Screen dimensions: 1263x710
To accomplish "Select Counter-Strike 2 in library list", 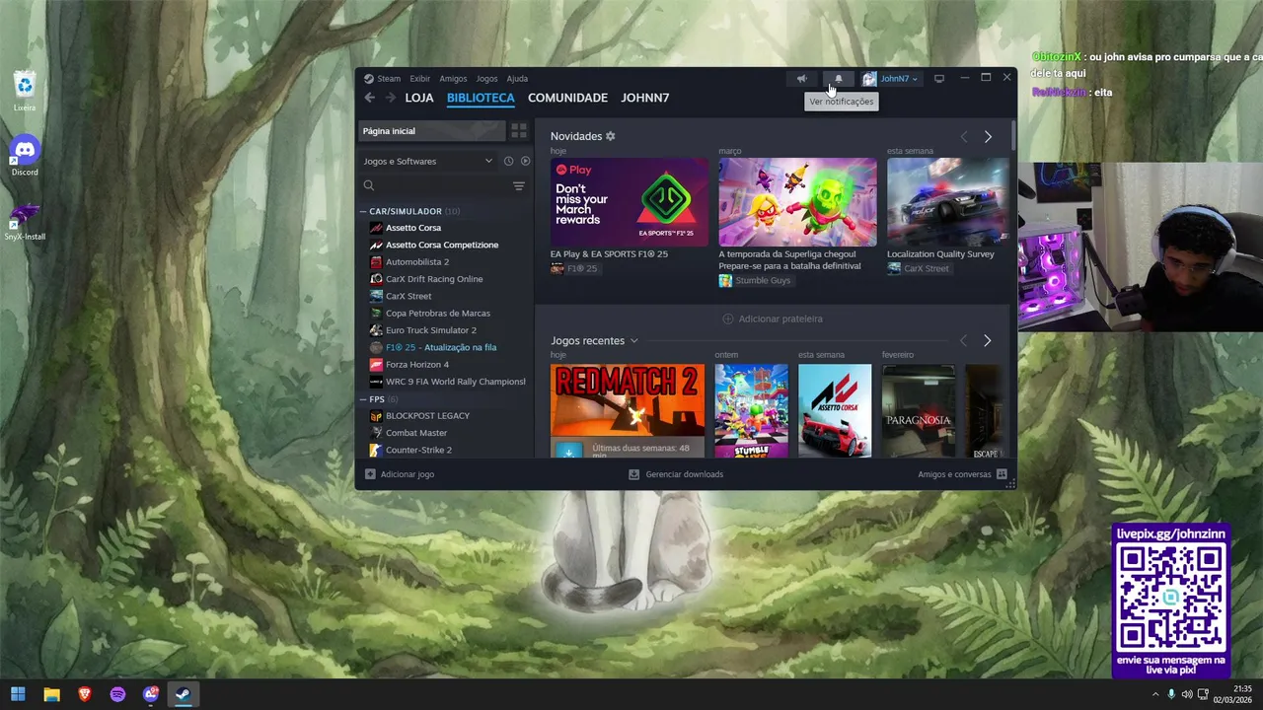I will point(418,450).
